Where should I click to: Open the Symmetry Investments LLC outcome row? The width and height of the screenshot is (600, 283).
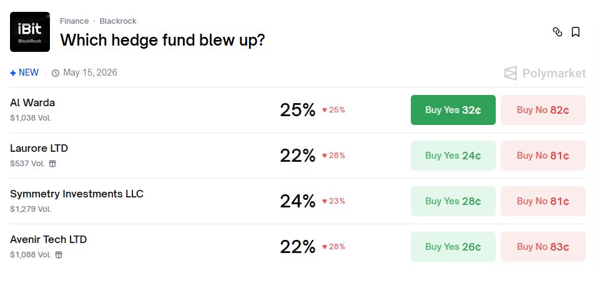pos(77,194)
